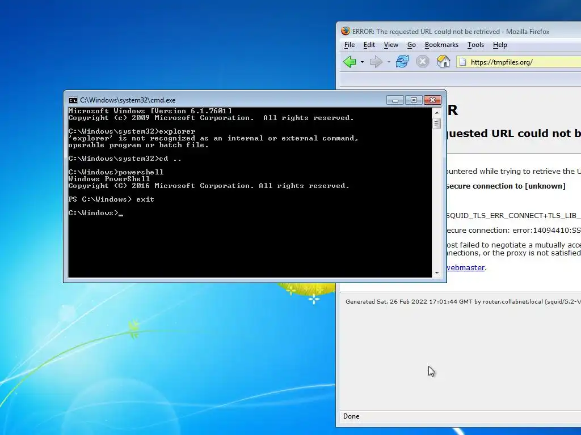Screen dimensions: 581x435
Task: Click the 'operable program or batch file.' line
Action: pyautogui.click(x=138, y=145)
